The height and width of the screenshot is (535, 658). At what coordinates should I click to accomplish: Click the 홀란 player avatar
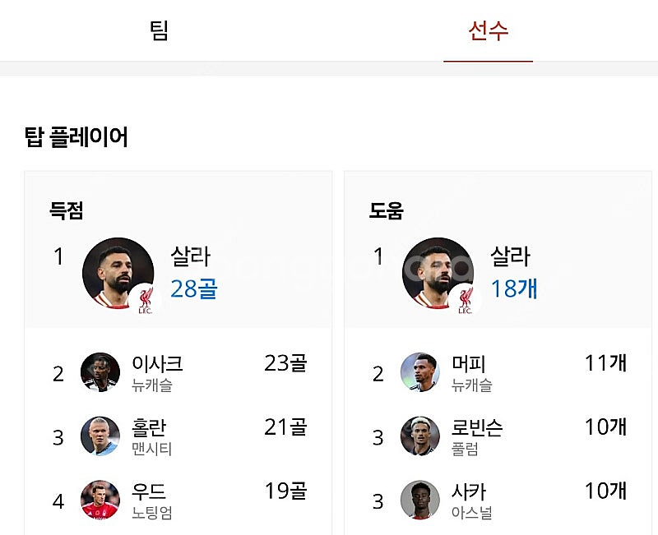[100, 436]
